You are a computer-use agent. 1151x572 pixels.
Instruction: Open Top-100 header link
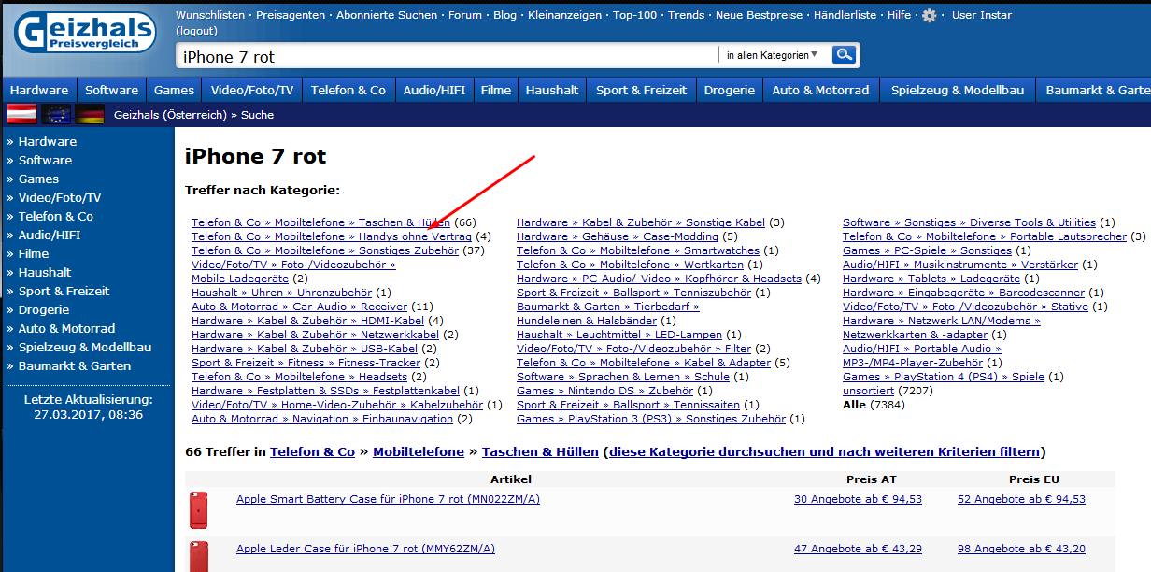pos(635,15)
